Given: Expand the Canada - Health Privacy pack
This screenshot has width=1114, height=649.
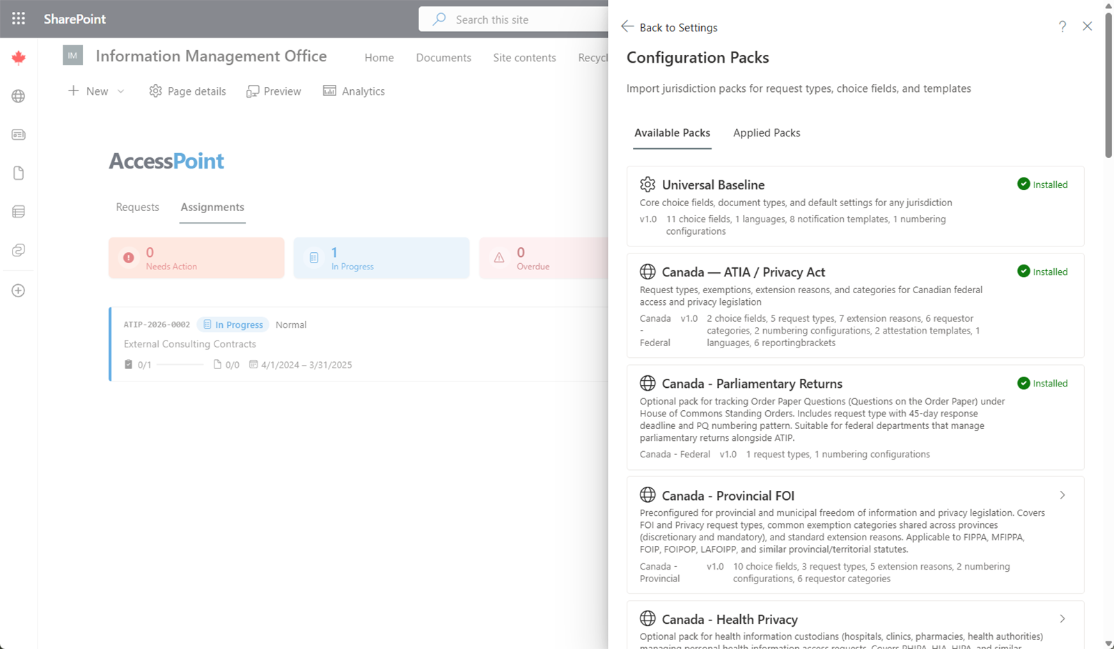Looking at the screenshot, I should click(1062, 618).
